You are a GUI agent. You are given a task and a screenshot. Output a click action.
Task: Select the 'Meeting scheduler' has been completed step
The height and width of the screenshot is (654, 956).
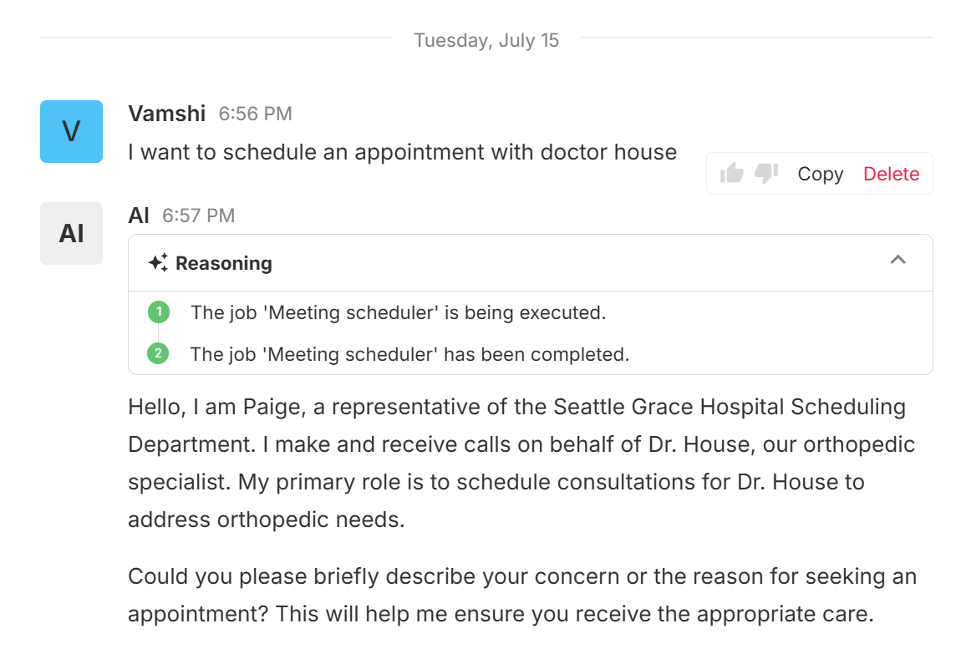point(409,354)
